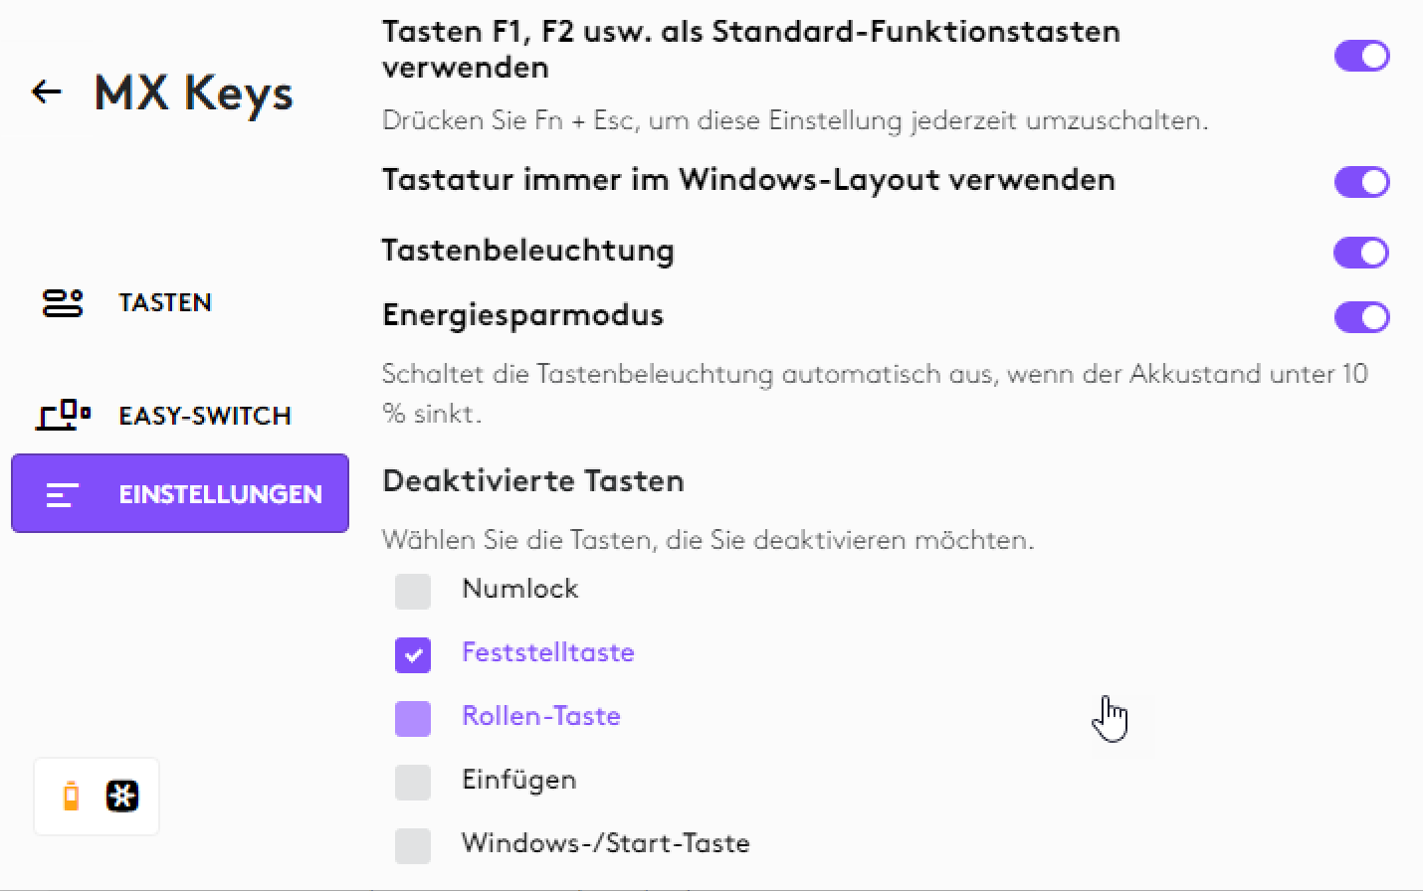This screenshot has width=1423, height=891.
Task: Click the MX Keys device title
Action: tap(194, 93)
